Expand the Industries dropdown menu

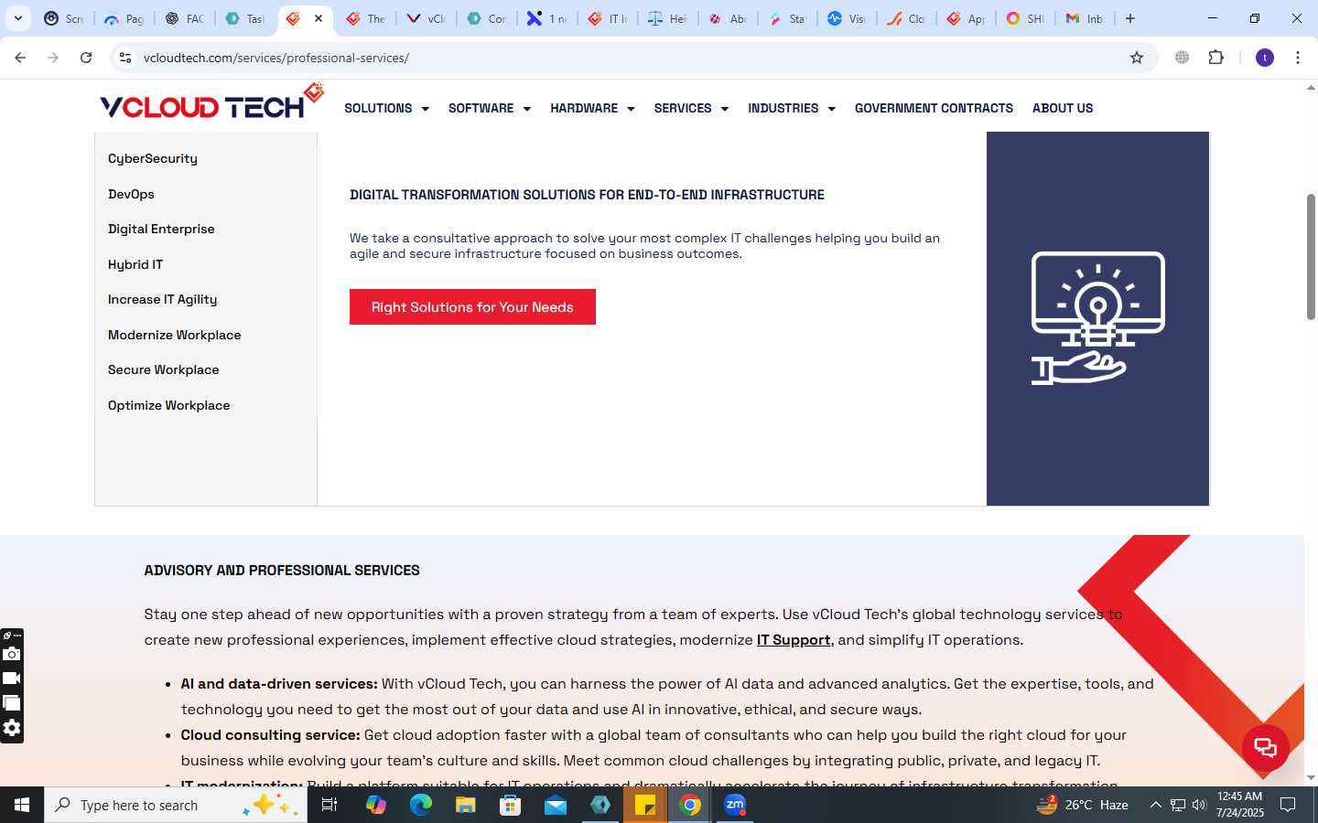(792, 108)
